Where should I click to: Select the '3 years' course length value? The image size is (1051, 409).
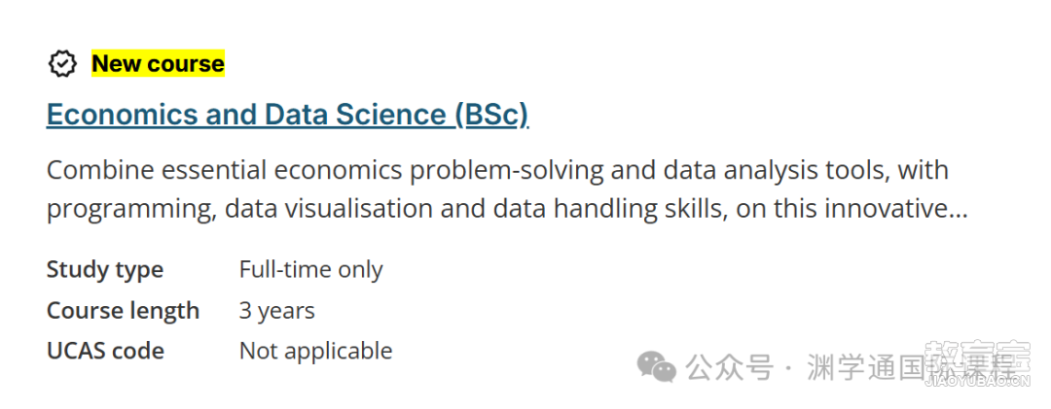pyautogui.click(x=276, y=311)
